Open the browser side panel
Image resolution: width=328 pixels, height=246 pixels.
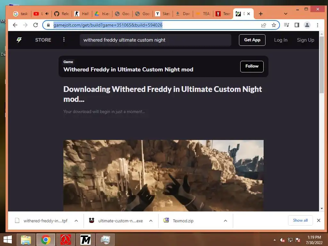pos(297,25)
